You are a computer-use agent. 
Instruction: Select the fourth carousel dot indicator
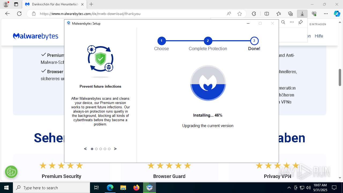tap(105, 149)
